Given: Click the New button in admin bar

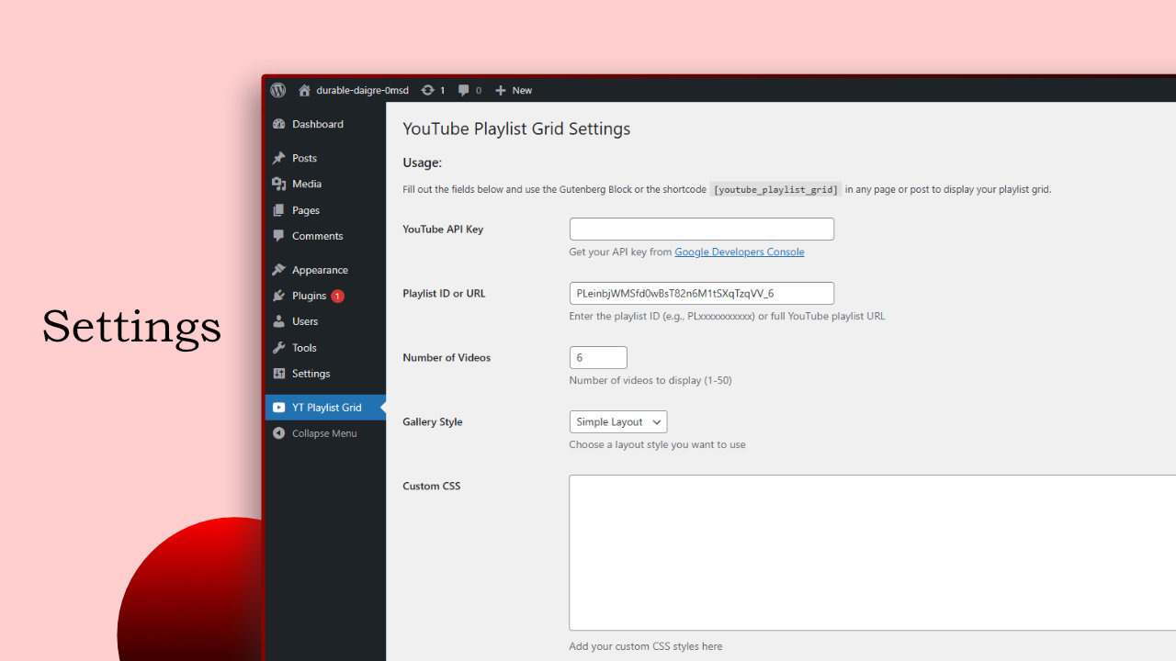Looking at the screenshot, I should [513, 90].
